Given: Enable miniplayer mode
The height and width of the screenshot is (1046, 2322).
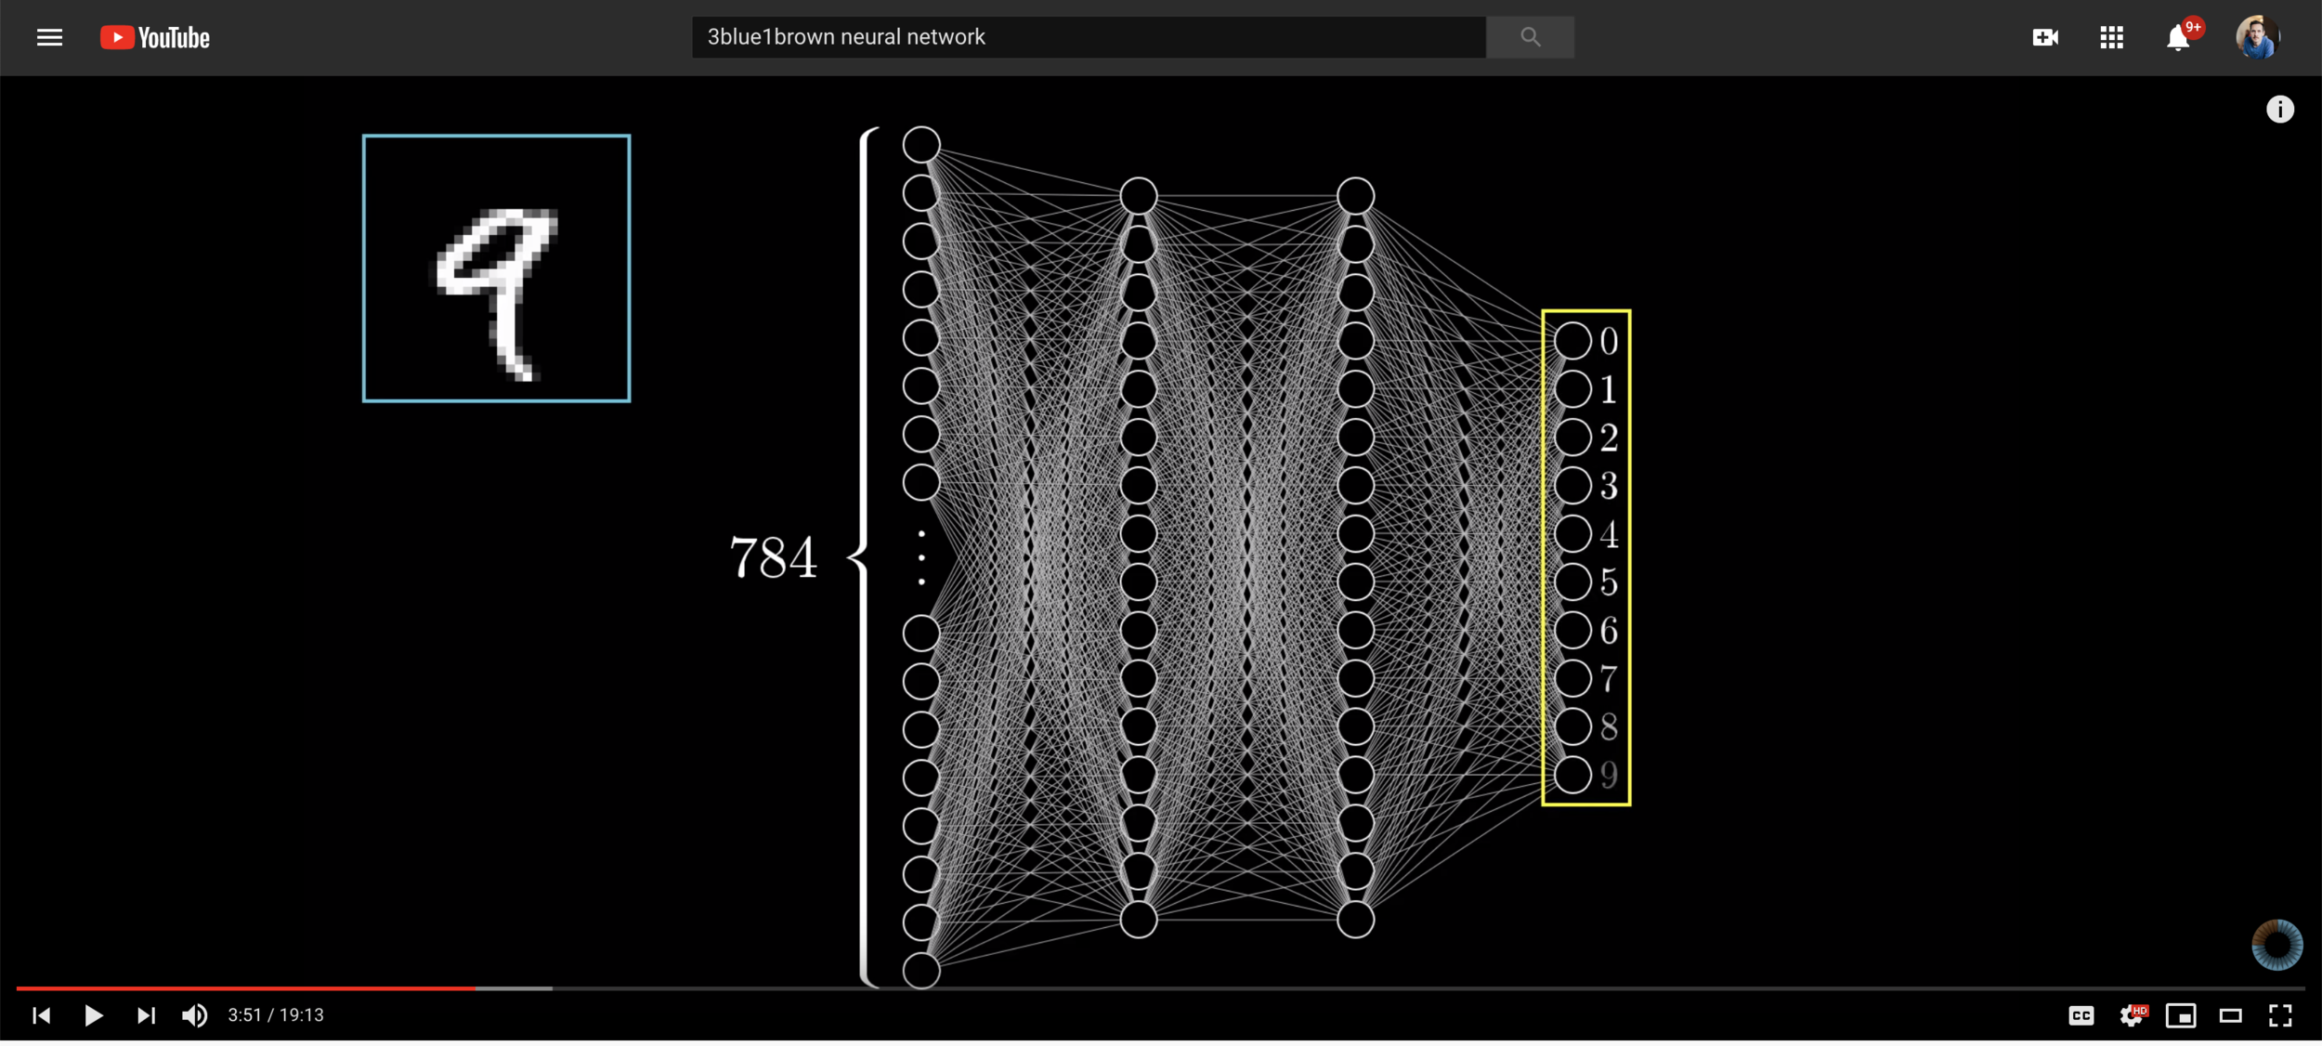Looking at the screenshot, I should tap(2180, 1015).
